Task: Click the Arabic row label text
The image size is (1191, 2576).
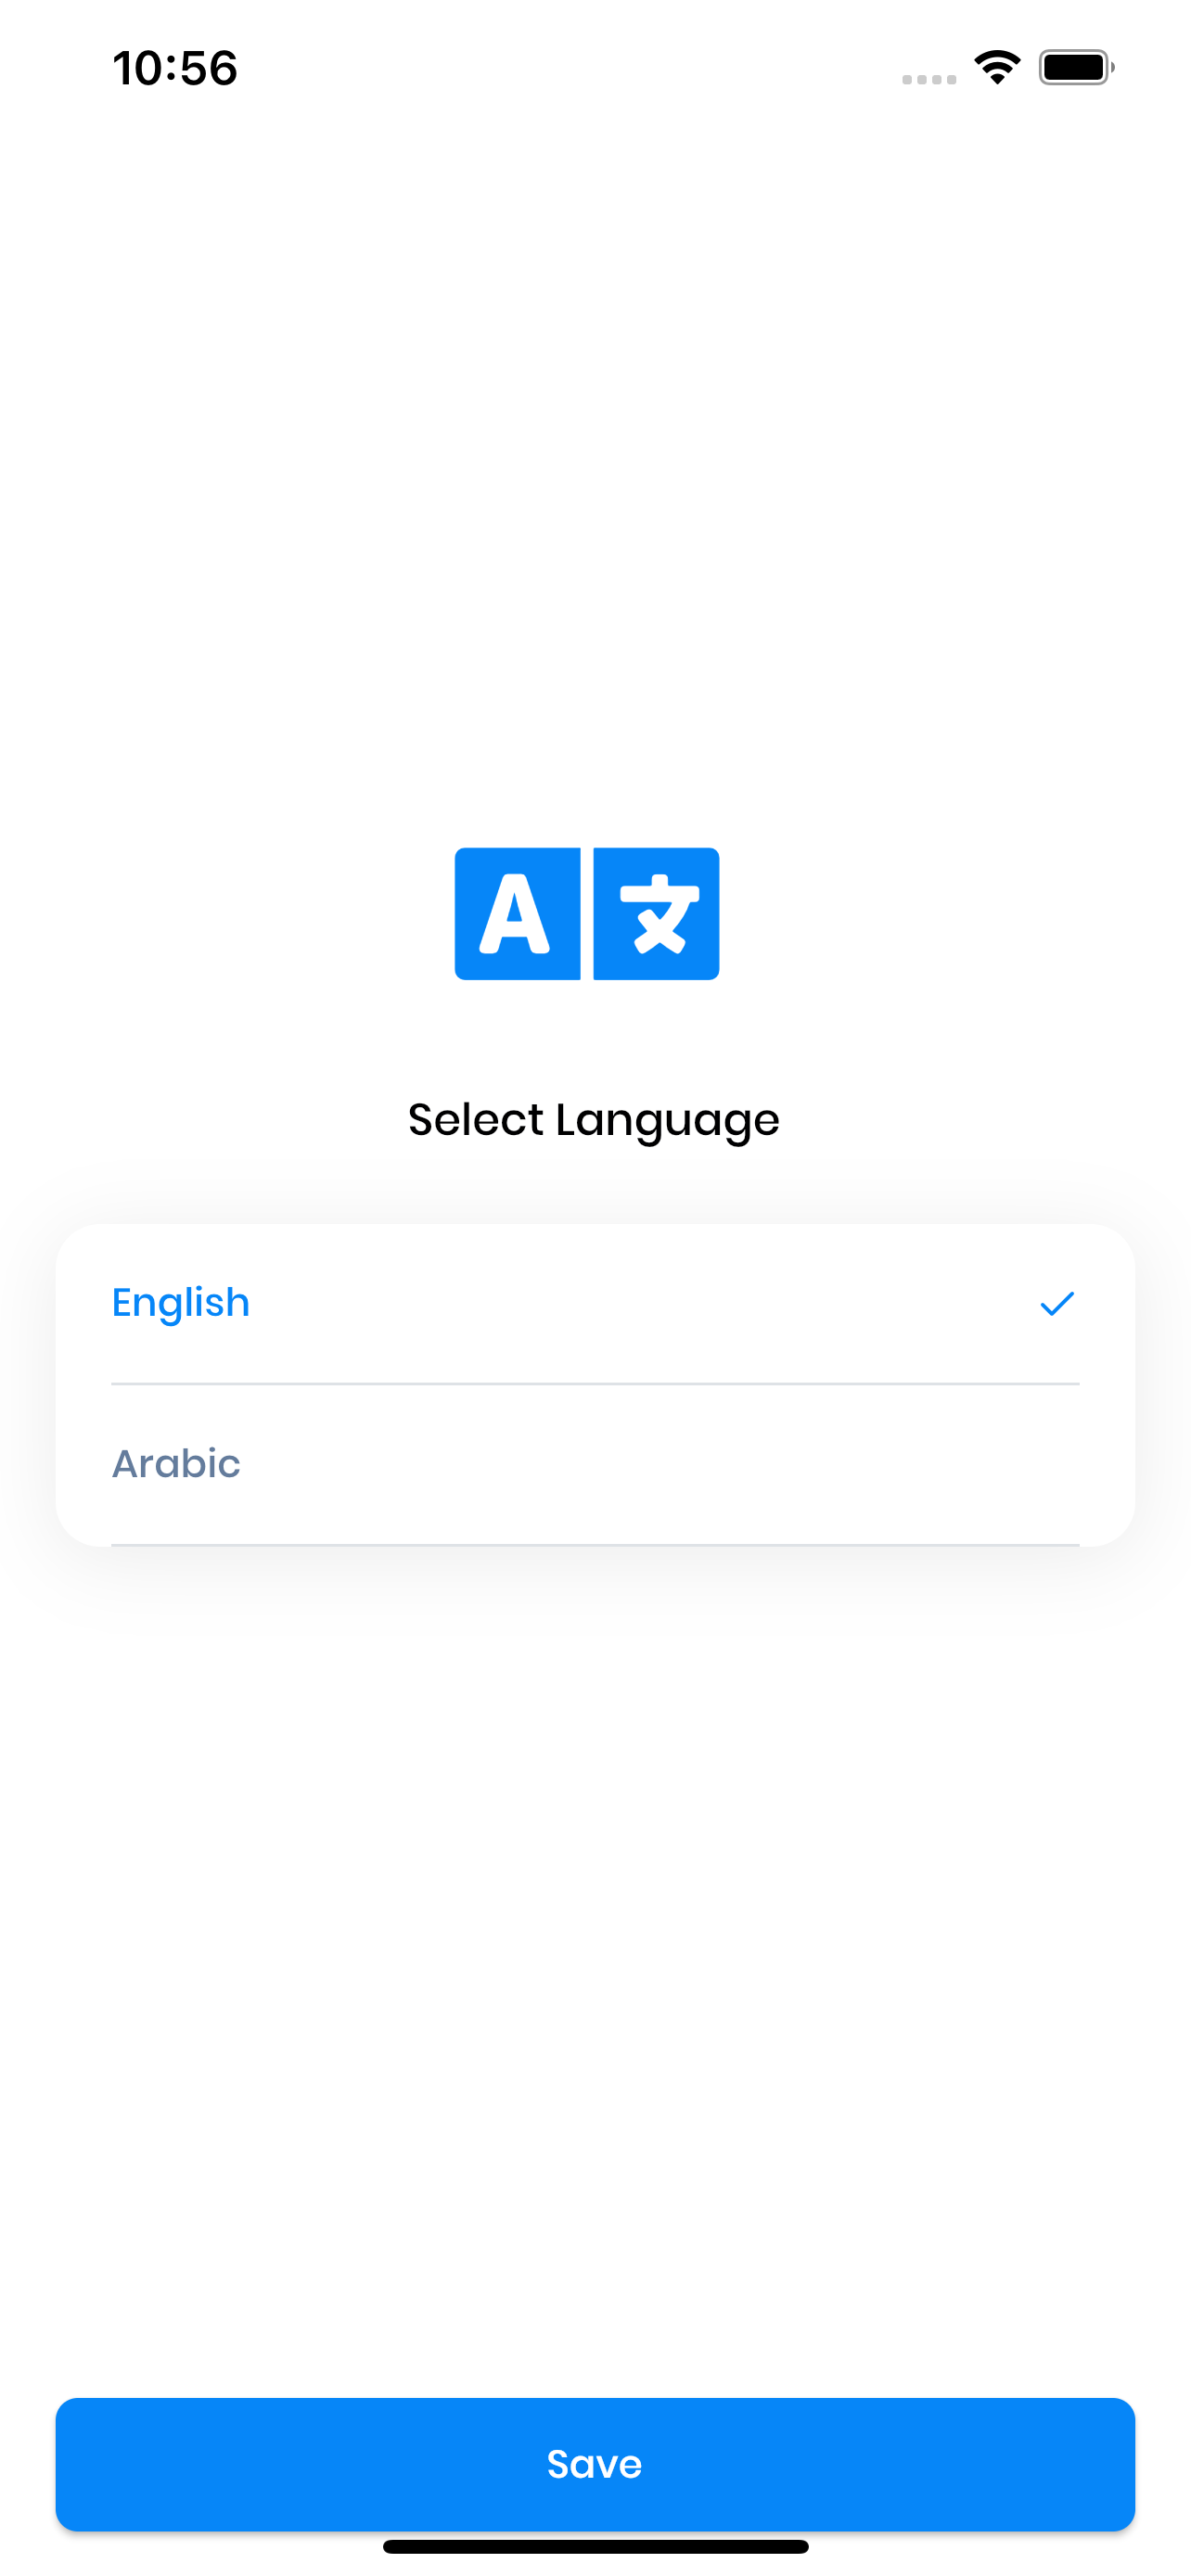Action: coord(176,1464)
